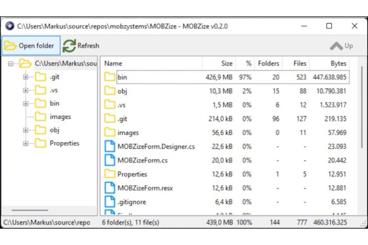The width and height of the screenshot is (368, 245).
Task: Expand the bin folder in tree
Action: 25,104
